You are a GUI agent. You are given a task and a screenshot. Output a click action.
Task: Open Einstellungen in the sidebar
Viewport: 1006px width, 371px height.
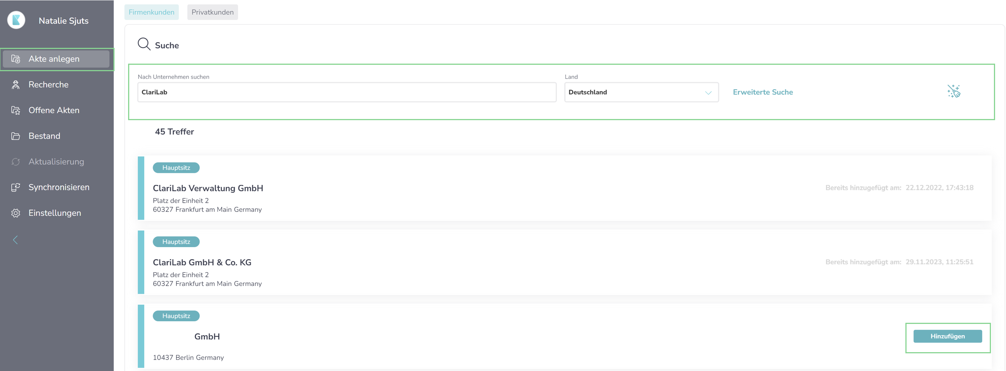point(56,213)
